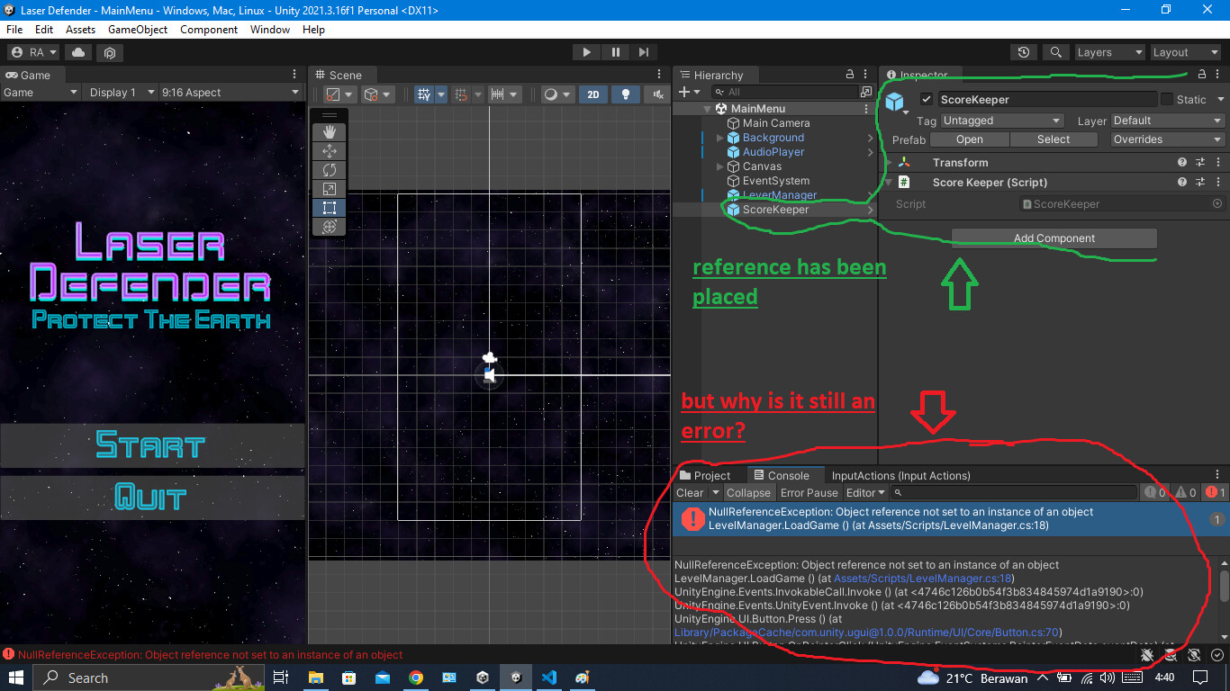Click the Play button to start game

[x=586, y=52]
